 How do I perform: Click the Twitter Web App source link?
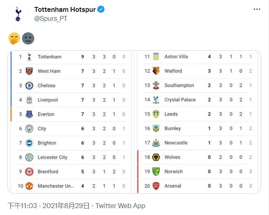(120, 206)
